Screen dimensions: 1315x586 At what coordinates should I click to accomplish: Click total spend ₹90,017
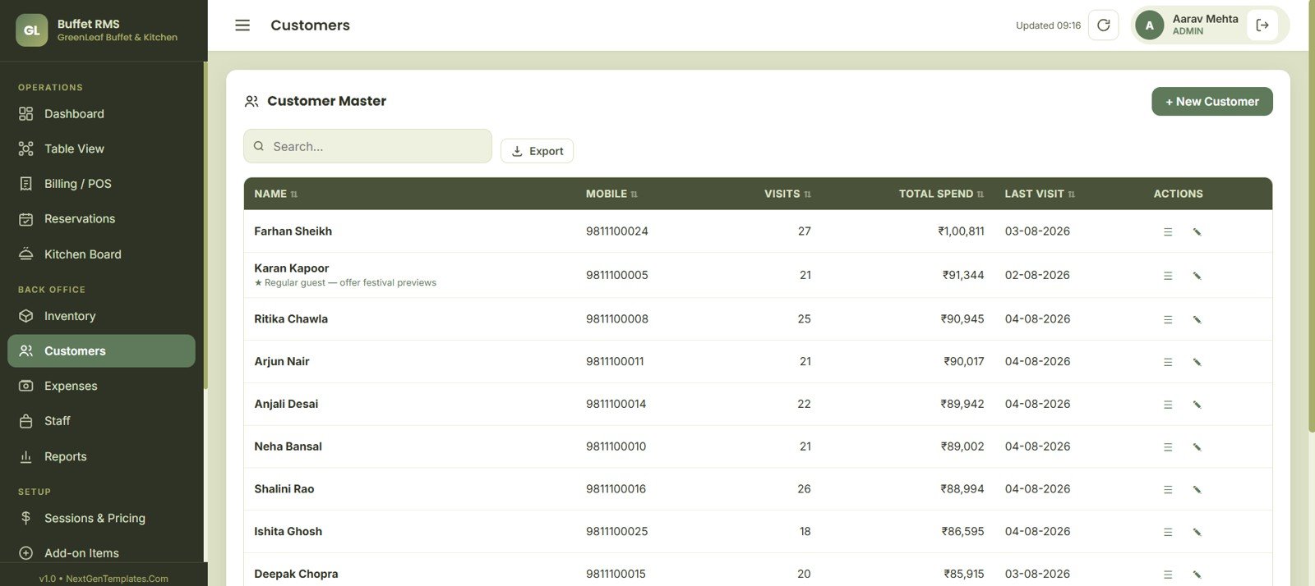click(964, 362)
